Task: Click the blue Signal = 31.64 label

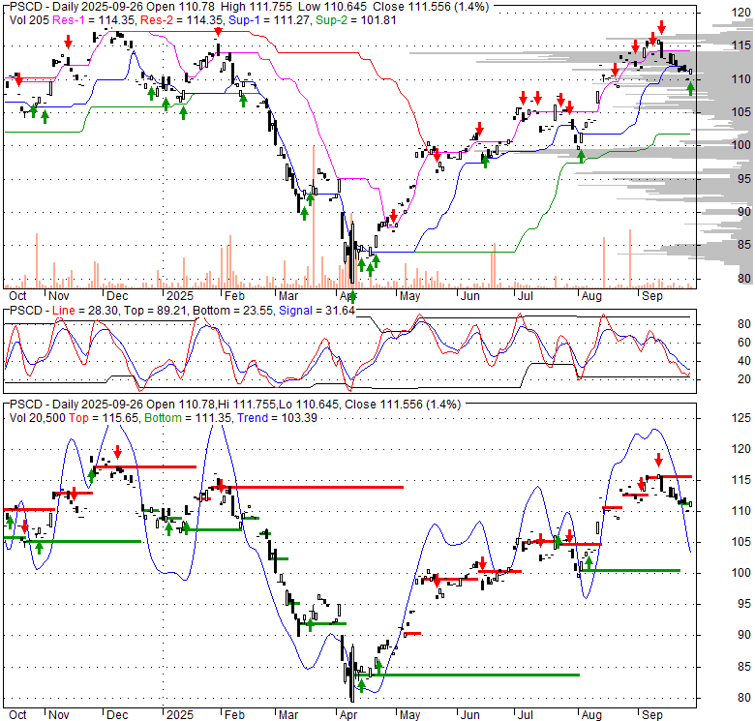Action: pyautogui.click(x=317, y=311)
